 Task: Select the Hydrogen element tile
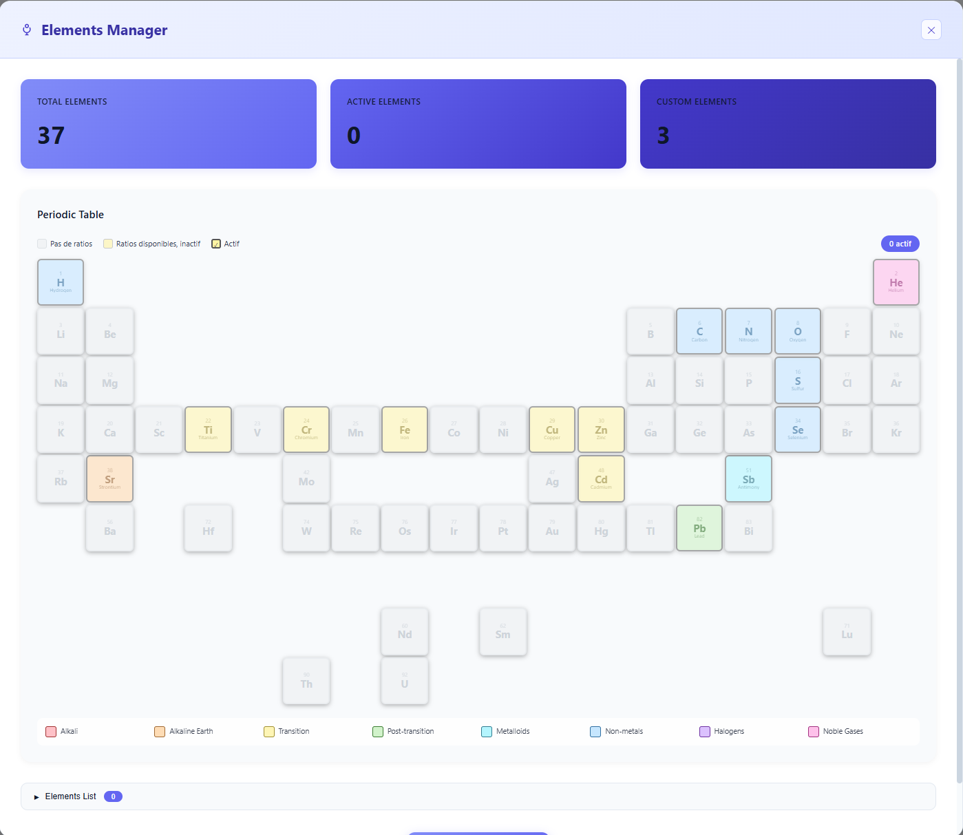pyautogui.click(x=60, y=282)
